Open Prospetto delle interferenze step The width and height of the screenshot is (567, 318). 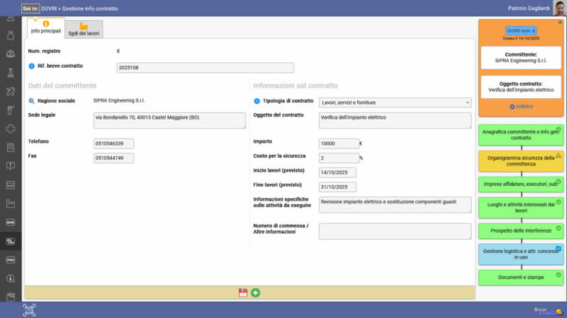click(521, 230)
